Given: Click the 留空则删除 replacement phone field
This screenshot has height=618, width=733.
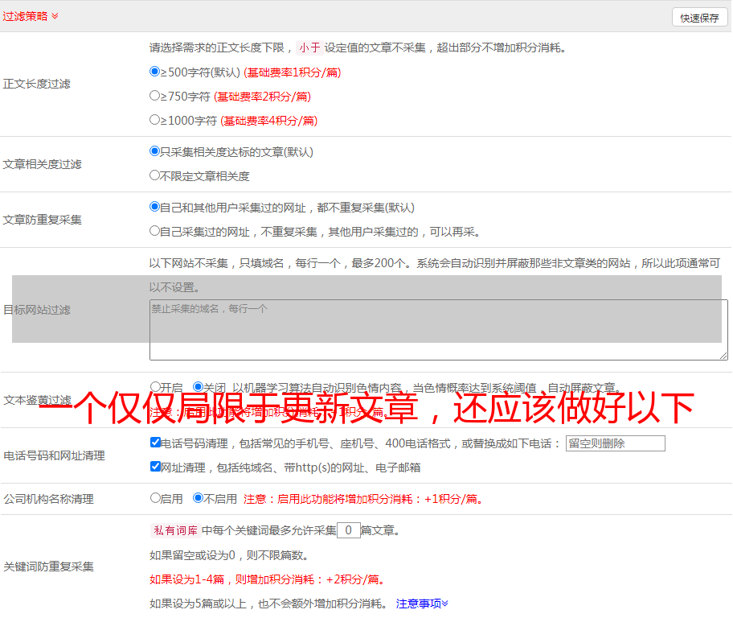Looking at the screenshot, I should point(615,443).
